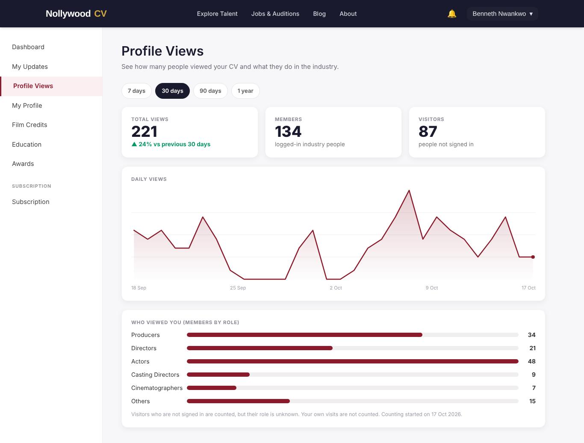Click the Members card showing 134
The image size is (584, 443).
(333, 132)
